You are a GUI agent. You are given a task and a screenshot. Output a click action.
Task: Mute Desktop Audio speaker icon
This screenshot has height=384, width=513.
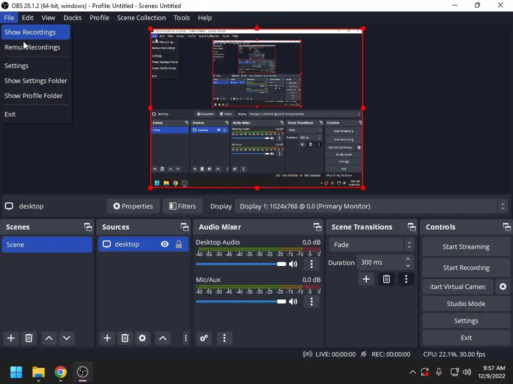tap(293, 264)
